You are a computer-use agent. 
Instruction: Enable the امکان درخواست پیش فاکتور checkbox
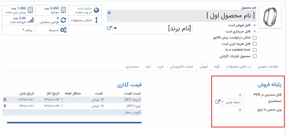point(255,38)
